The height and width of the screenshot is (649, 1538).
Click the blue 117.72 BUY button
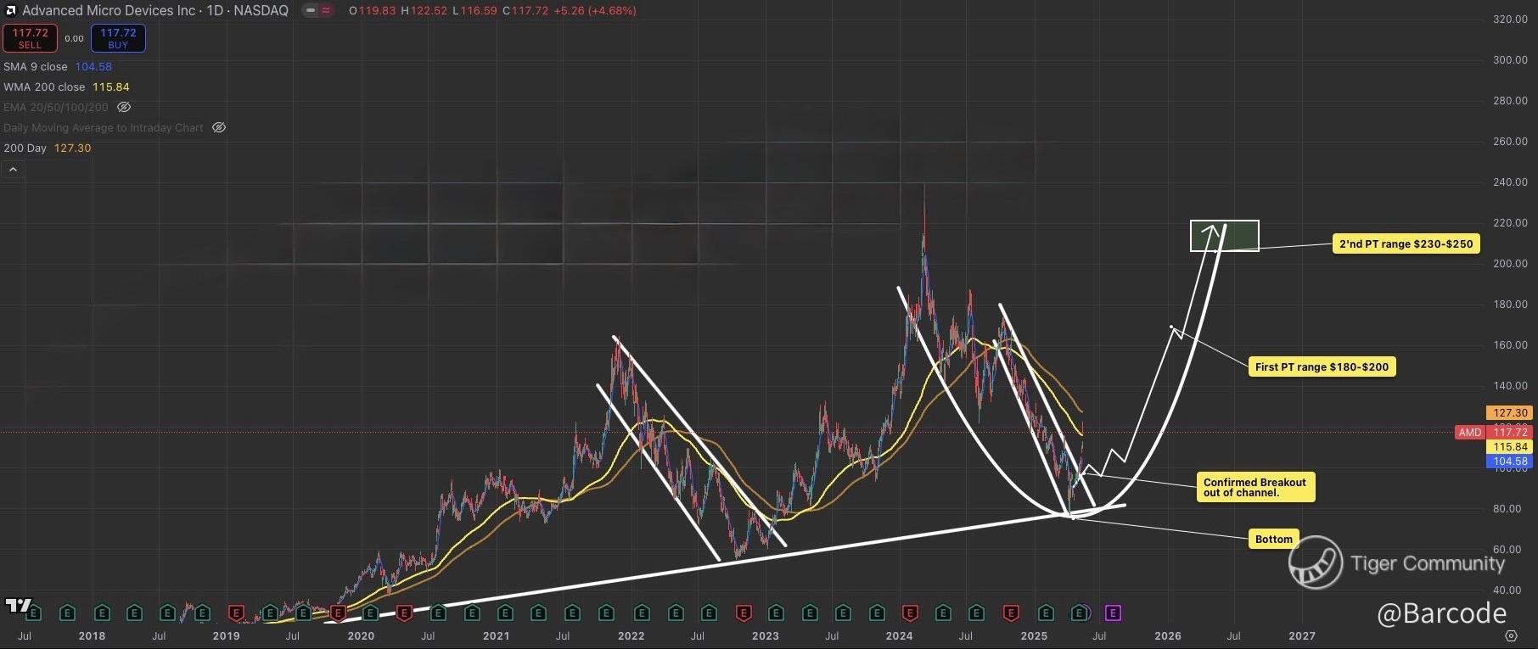click(x=118, y=38)
